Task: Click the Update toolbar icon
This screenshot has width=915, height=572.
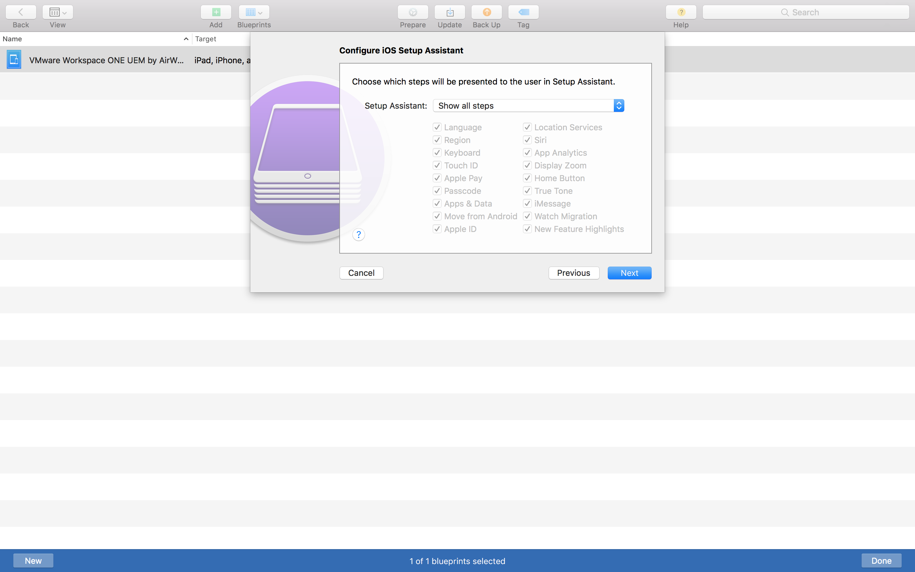Action: (x=450, y=12)
